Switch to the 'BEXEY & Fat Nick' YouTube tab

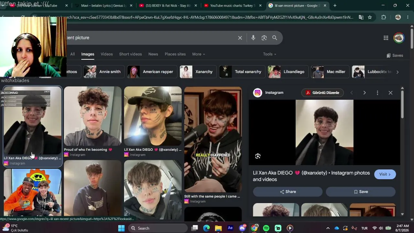pos(168,6)
